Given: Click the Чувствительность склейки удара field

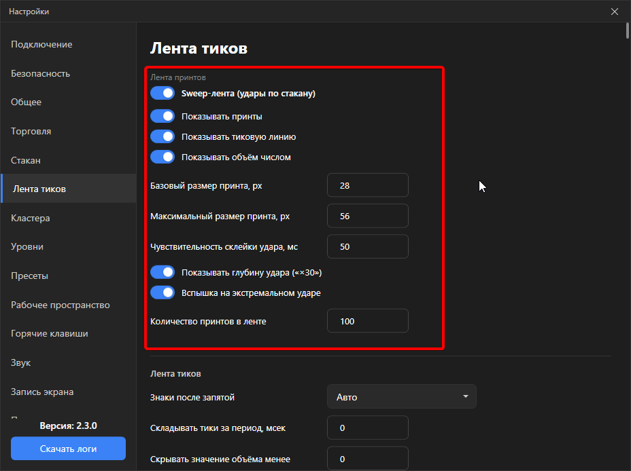Looking at the screenshot, I should click(368, 246).
